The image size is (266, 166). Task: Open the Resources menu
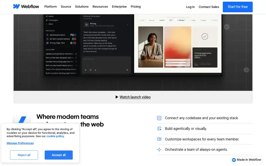pyautogui.click(x=100, y=7)
